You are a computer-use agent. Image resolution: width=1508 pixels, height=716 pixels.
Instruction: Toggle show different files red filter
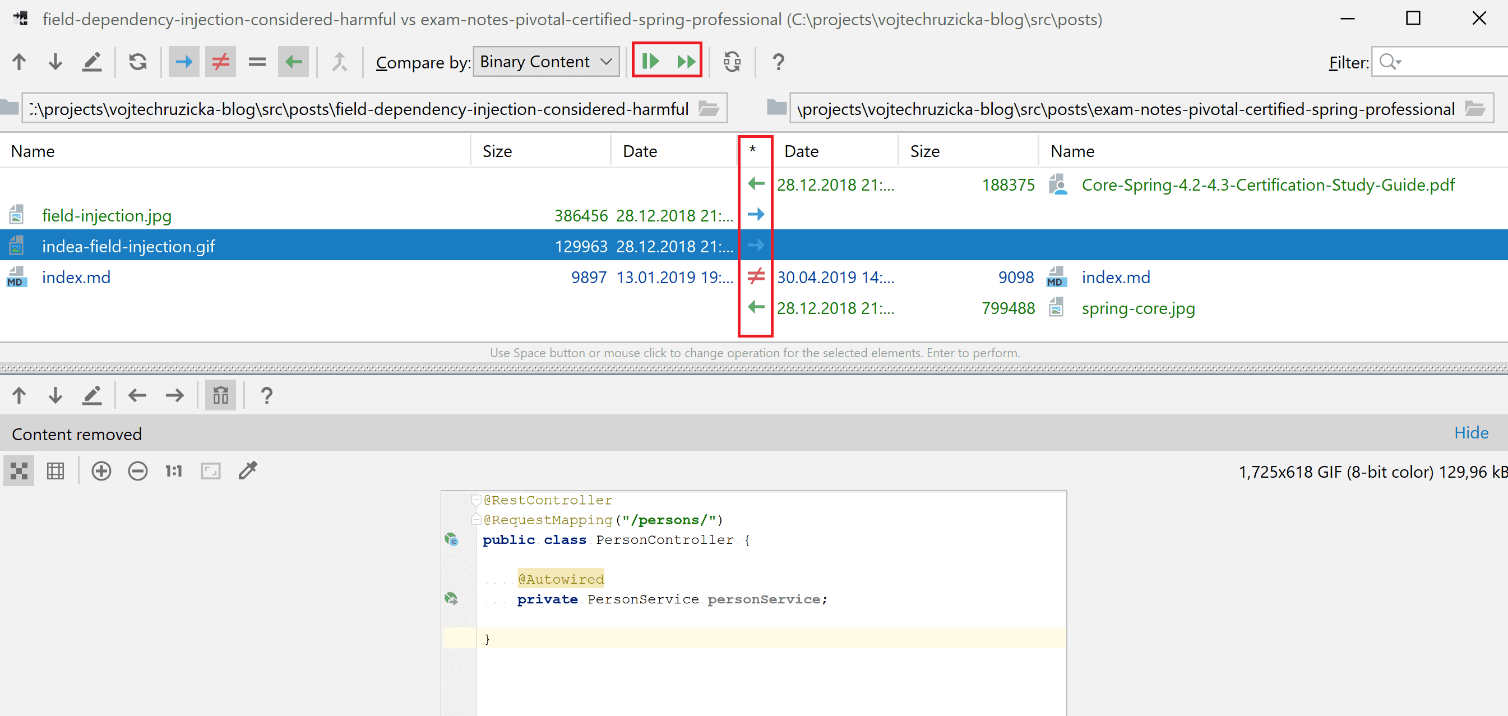pyautogui.click(x=220, y=62)
